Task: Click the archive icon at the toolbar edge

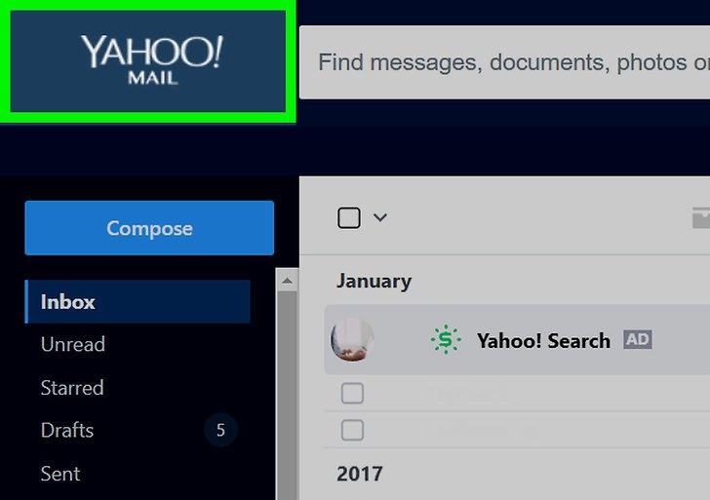Action: [701, 217]
